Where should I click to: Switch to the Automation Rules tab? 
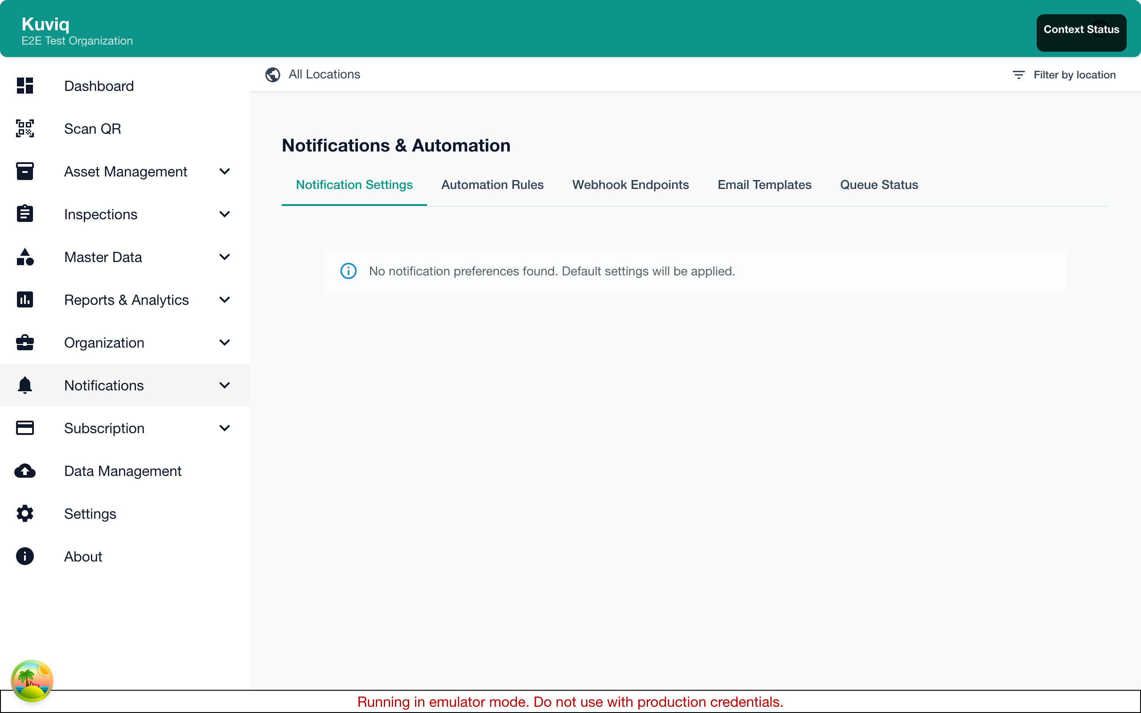point(492,185)
